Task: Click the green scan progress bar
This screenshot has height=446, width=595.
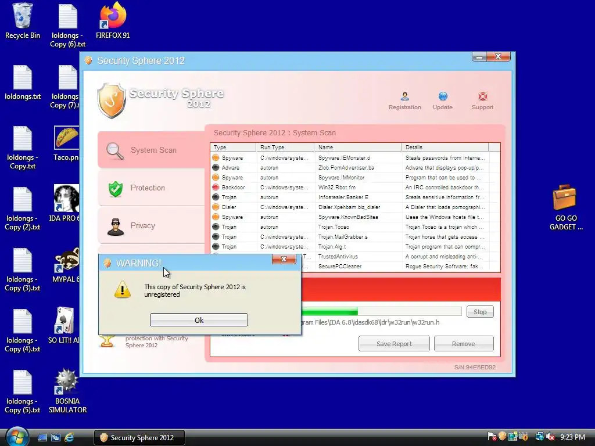Action: [x=381, y=312]
